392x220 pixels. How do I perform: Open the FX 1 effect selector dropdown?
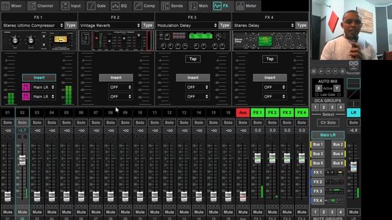[32, 26]
